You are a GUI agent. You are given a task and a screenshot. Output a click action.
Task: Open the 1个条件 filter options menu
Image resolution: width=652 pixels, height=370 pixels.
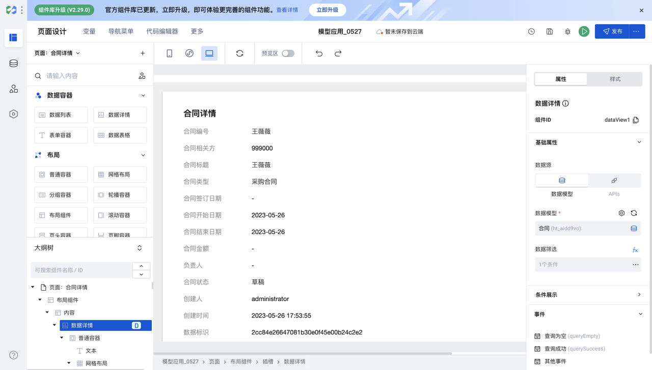(x=636, y=265)
